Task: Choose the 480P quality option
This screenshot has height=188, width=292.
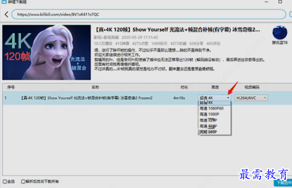Action: [x=214, y=126]
